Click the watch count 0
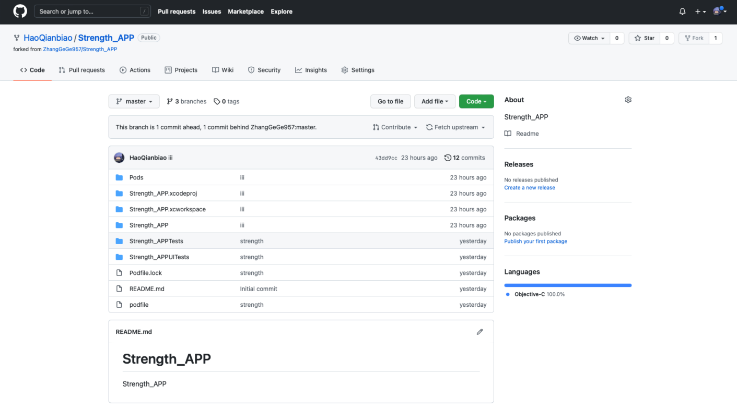Viewport: 737px width, 408px height. [616, 38]
